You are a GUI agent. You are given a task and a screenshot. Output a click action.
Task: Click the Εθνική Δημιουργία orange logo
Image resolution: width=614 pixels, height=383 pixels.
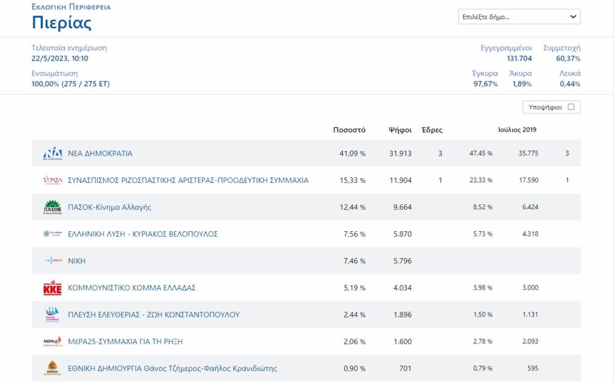(x=52, y=368)
